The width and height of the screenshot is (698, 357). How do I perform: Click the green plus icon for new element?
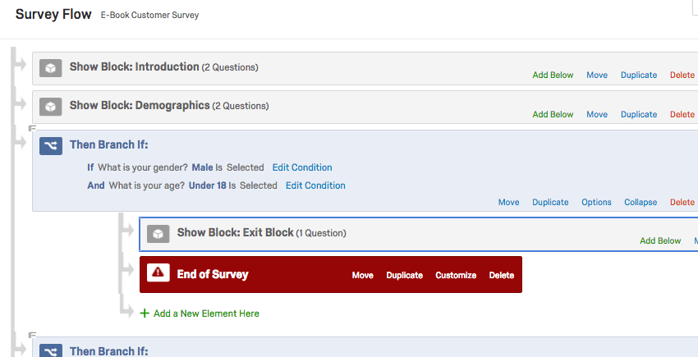[x=145, y=314]
